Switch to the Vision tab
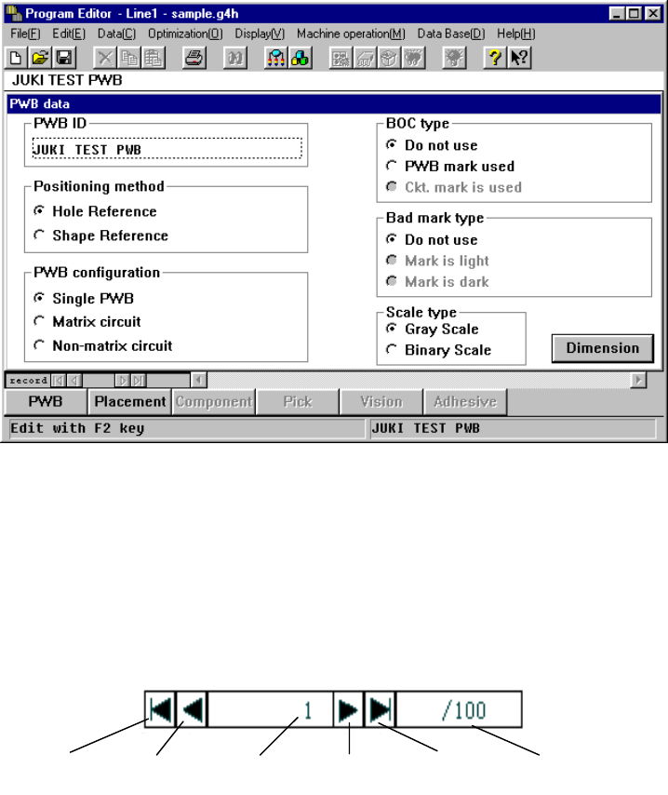The image size is (668, 795). 381,402
